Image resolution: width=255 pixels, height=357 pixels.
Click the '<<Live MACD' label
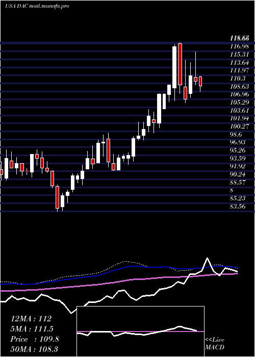(215, 343)
